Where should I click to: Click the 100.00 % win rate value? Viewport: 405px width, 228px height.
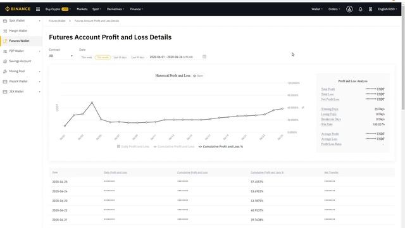378,124
